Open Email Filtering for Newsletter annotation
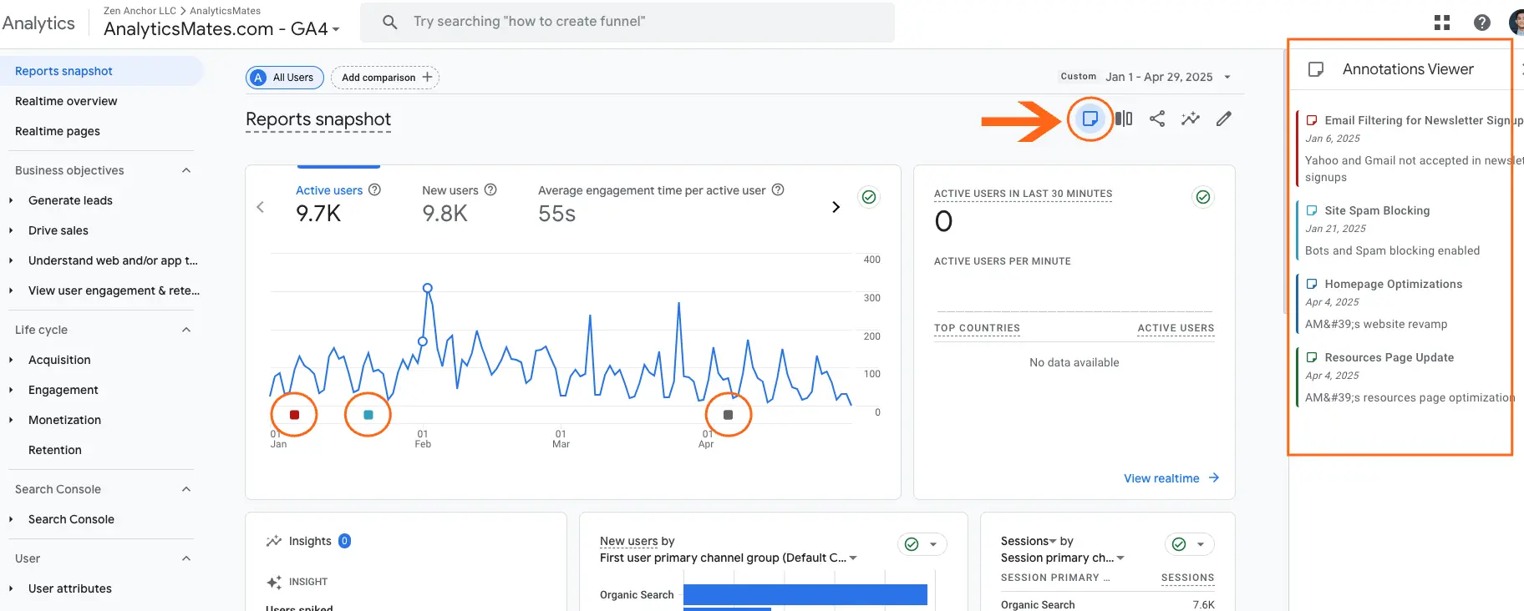Screen dimensions: 1524x611 coord(1409,148)
